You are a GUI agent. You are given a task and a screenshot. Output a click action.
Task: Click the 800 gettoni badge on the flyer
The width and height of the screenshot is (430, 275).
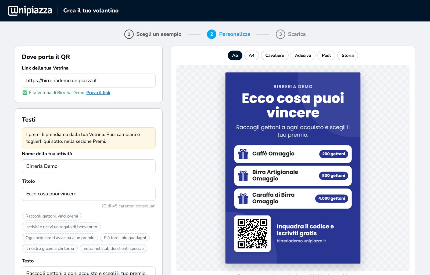click(334, 176)
